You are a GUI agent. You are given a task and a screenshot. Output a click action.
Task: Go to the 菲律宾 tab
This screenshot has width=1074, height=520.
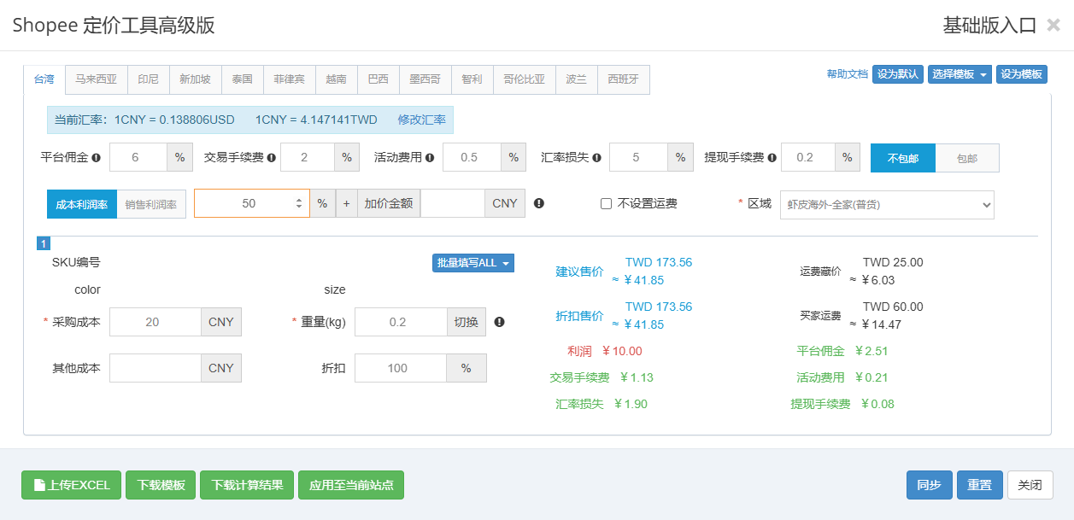(x=289, y=79)
